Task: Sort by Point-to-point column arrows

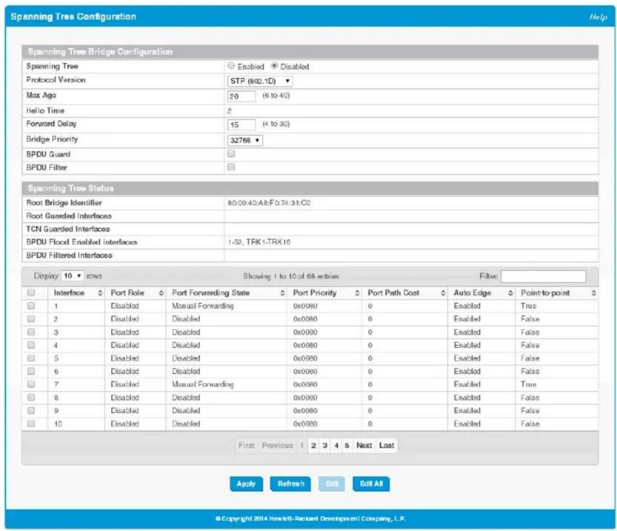Action: point(593,293)
